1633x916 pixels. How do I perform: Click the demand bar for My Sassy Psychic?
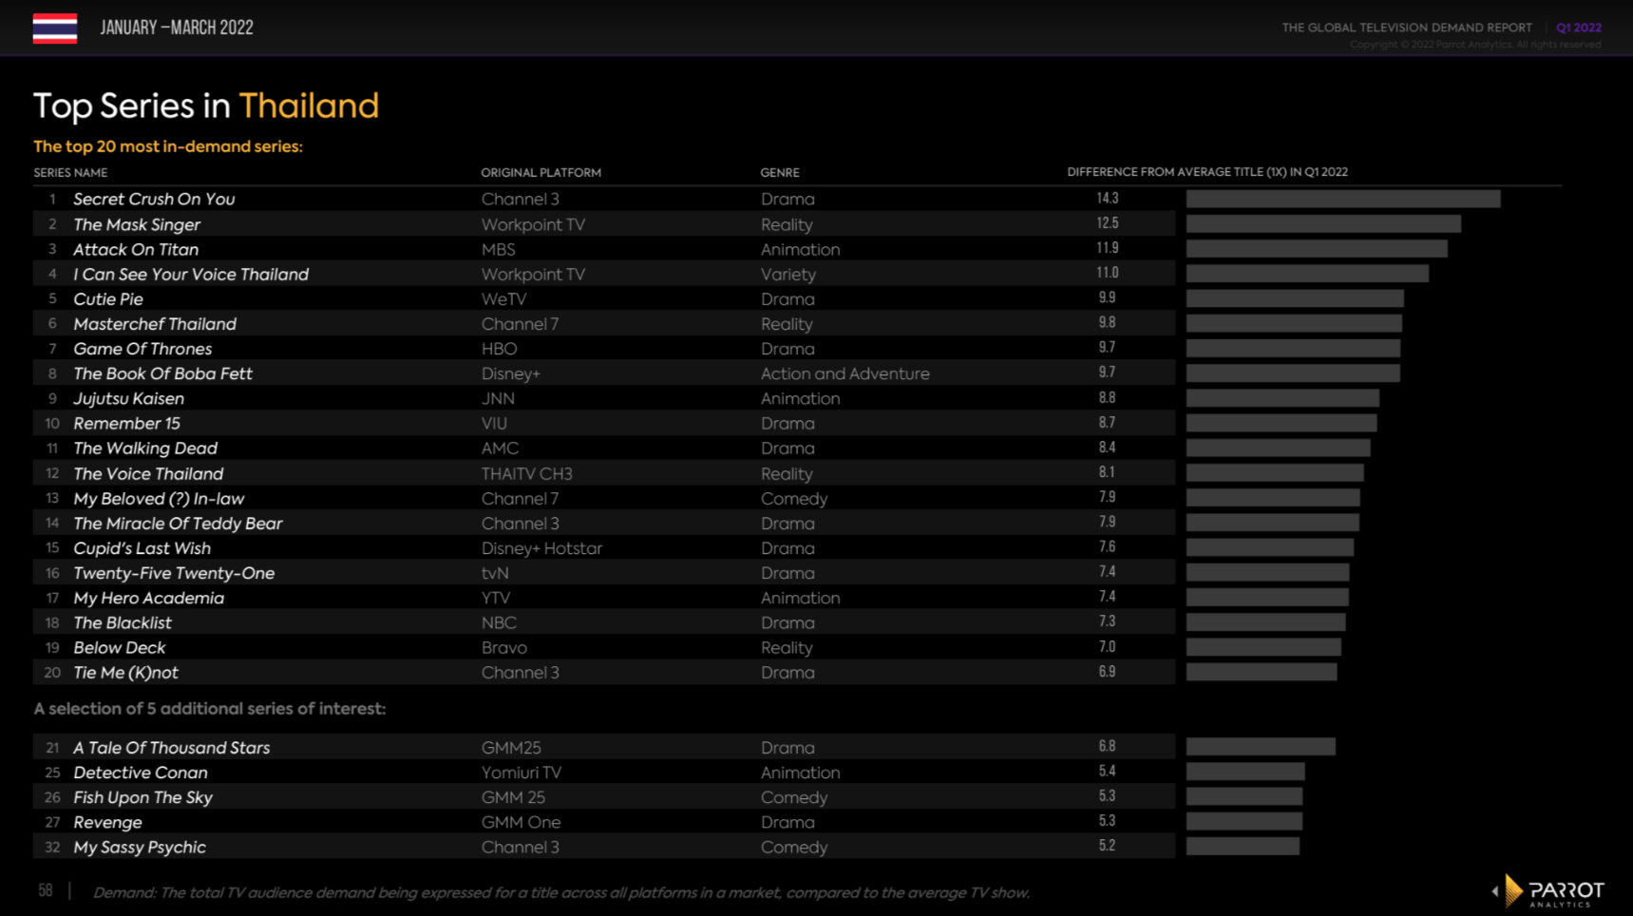[1243, 847]
